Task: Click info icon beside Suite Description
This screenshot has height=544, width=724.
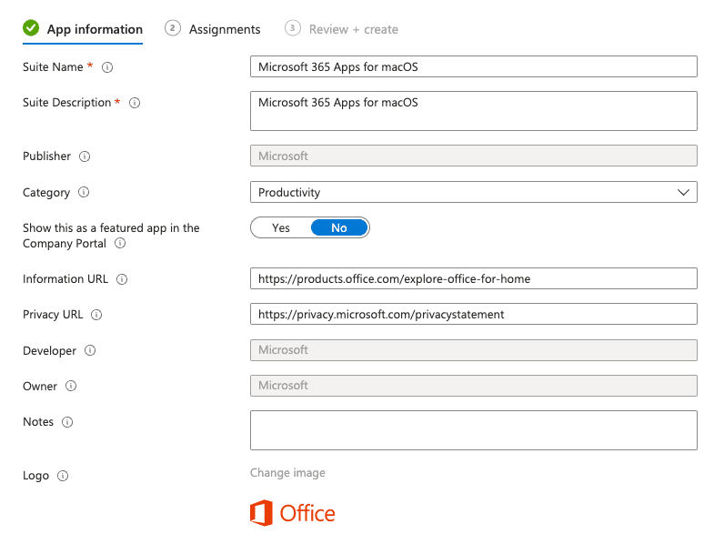Action: 135,103
